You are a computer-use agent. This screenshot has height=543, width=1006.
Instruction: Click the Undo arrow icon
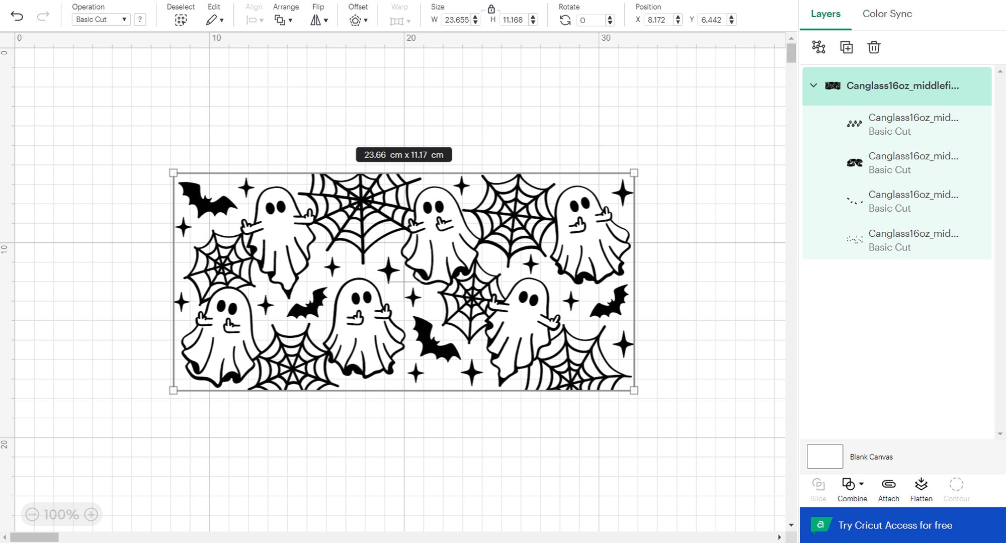[17, 16]
